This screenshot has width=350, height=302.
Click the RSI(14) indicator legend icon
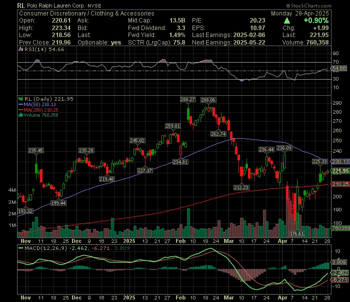(21, 50)
